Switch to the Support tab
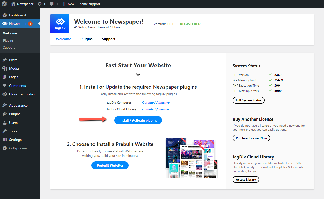The image size is (324, 199). (109, 39)
